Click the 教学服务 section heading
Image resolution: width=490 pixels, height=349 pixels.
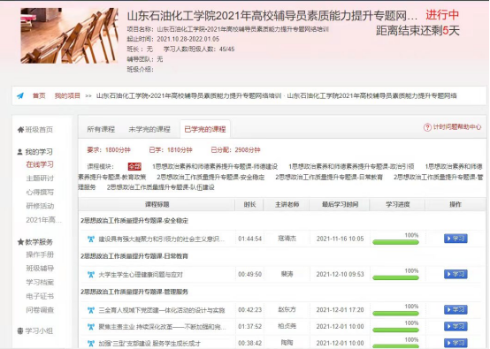[x=39, y=242]
